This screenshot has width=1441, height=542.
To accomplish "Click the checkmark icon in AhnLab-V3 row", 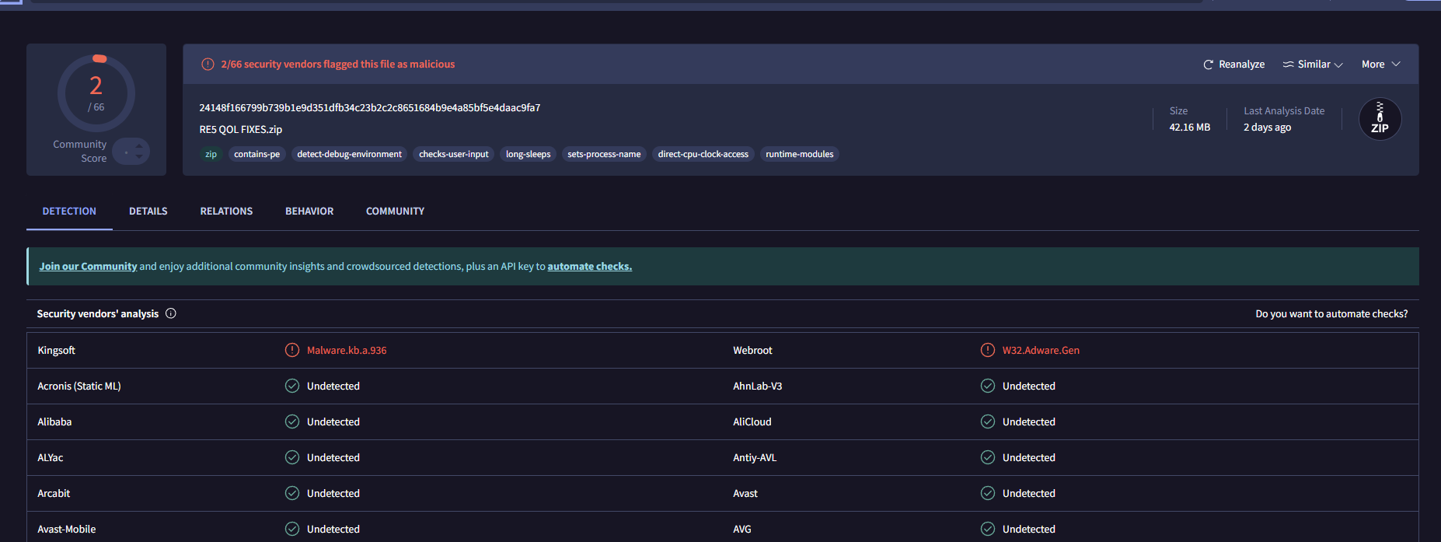I will pyautogui.click(x=988, y=386).
